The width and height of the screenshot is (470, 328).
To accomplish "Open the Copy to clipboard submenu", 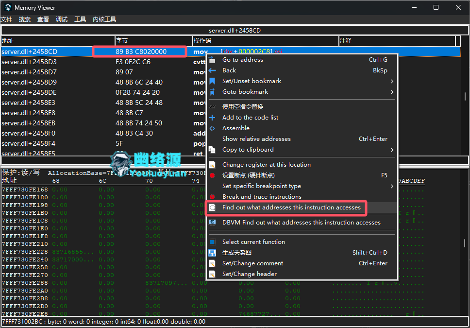I will 391,150.
